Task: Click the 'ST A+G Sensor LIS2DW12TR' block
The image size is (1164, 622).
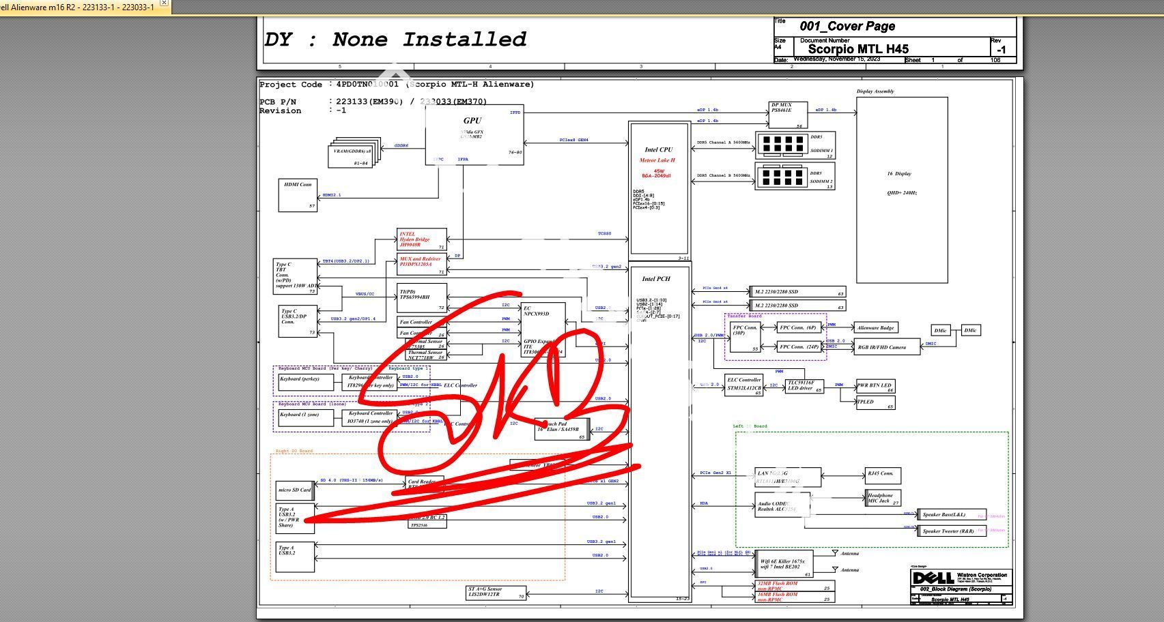Action: coord(496,593)
